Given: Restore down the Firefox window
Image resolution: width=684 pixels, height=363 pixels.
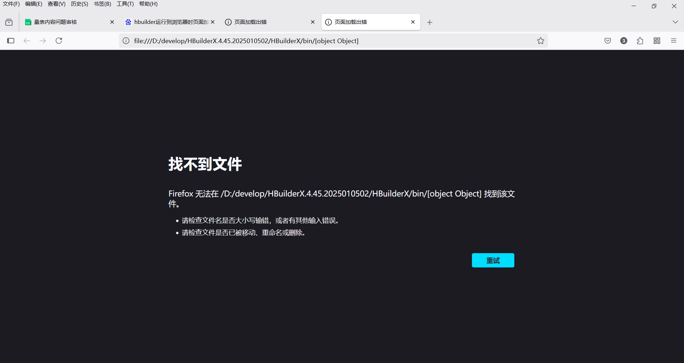Looking at the screenshot, I should 654,6.
